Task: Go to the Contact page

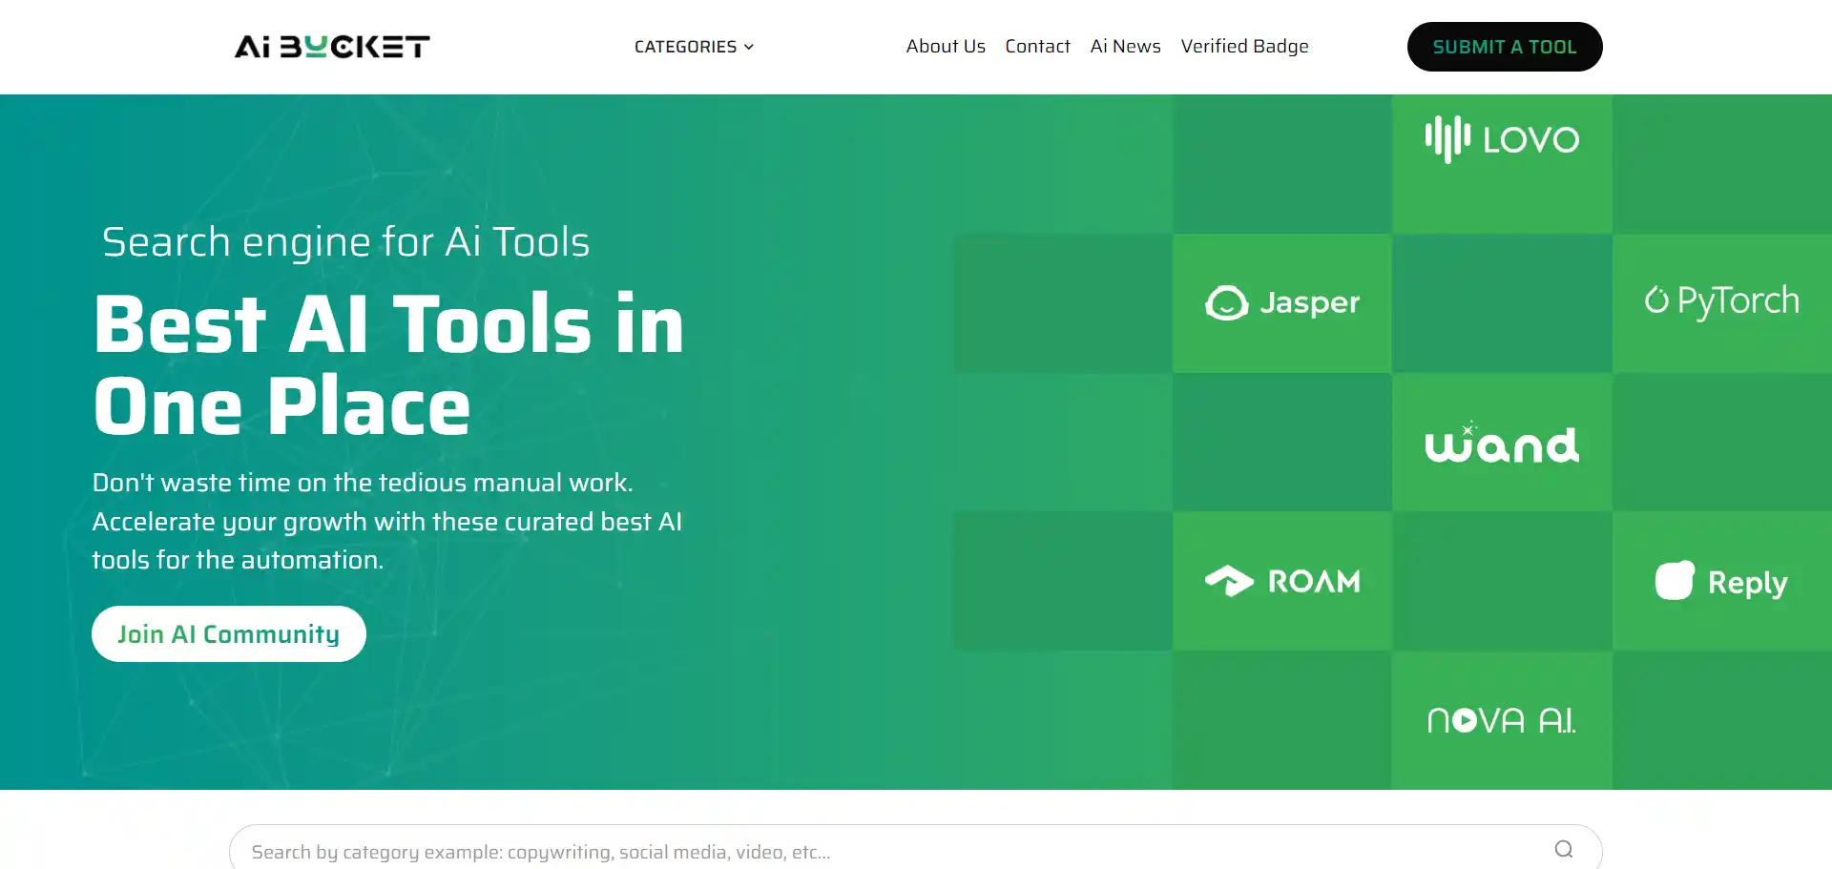Action: 1037,46
